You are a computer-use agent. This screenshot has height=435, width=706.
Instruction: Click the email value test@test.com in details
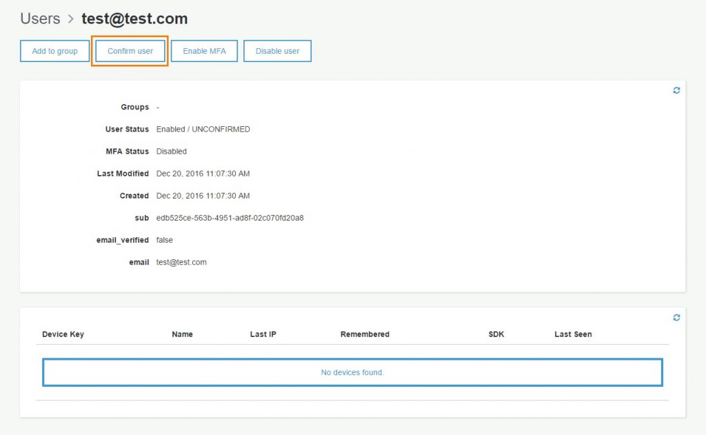[181, 262]
